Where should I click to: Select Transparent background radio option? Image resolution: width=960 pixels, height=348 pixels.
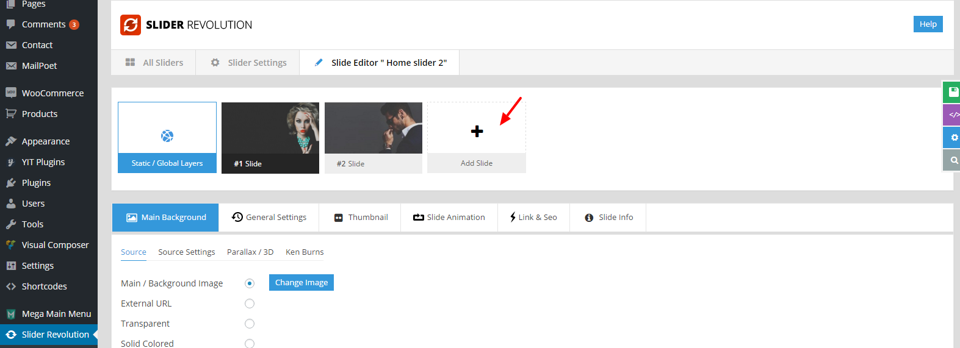[250, 324]
